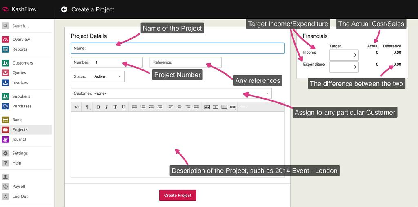The image size is (418, 207).
Task: Expand the Customer dropdown list
Action: pos(171,93)
